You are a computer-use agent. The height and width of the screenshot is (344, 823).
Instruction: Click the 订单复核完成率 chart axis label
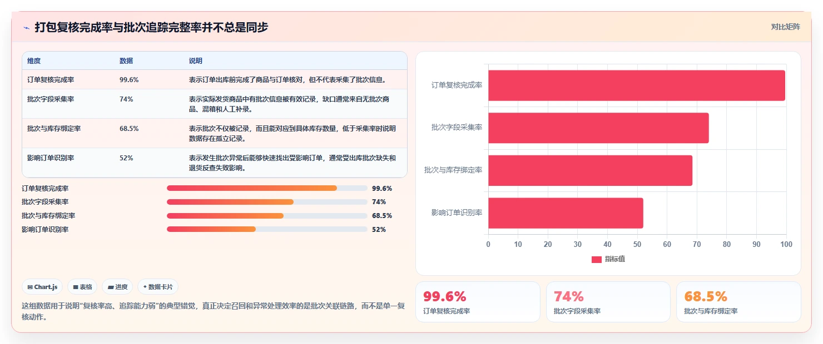pos(457,85)
